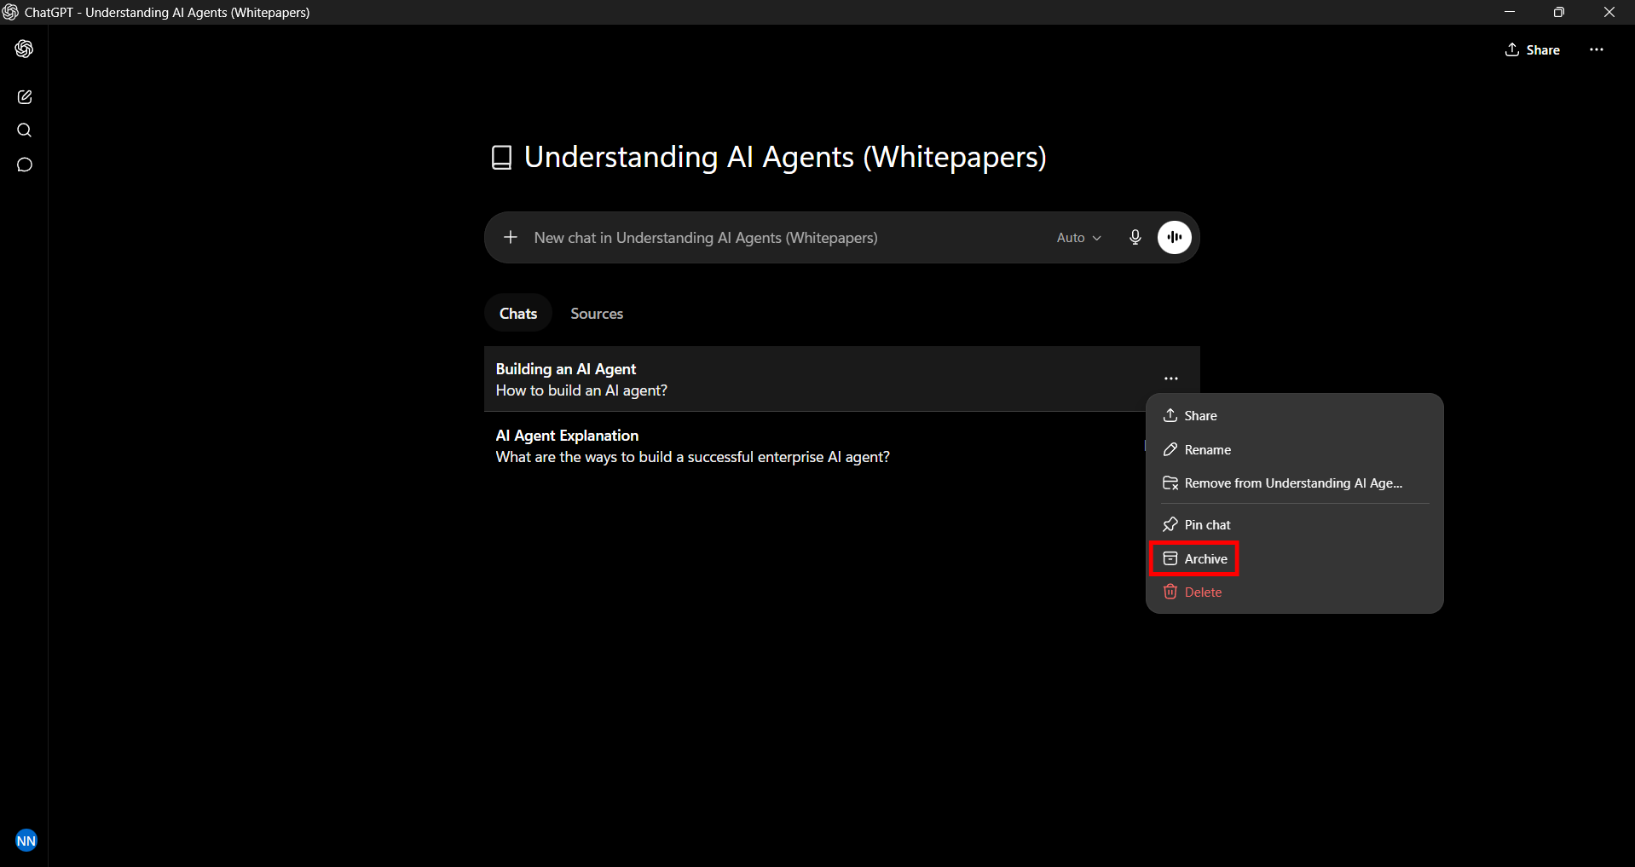Open the search chats magnifier icon

[25, 130]
